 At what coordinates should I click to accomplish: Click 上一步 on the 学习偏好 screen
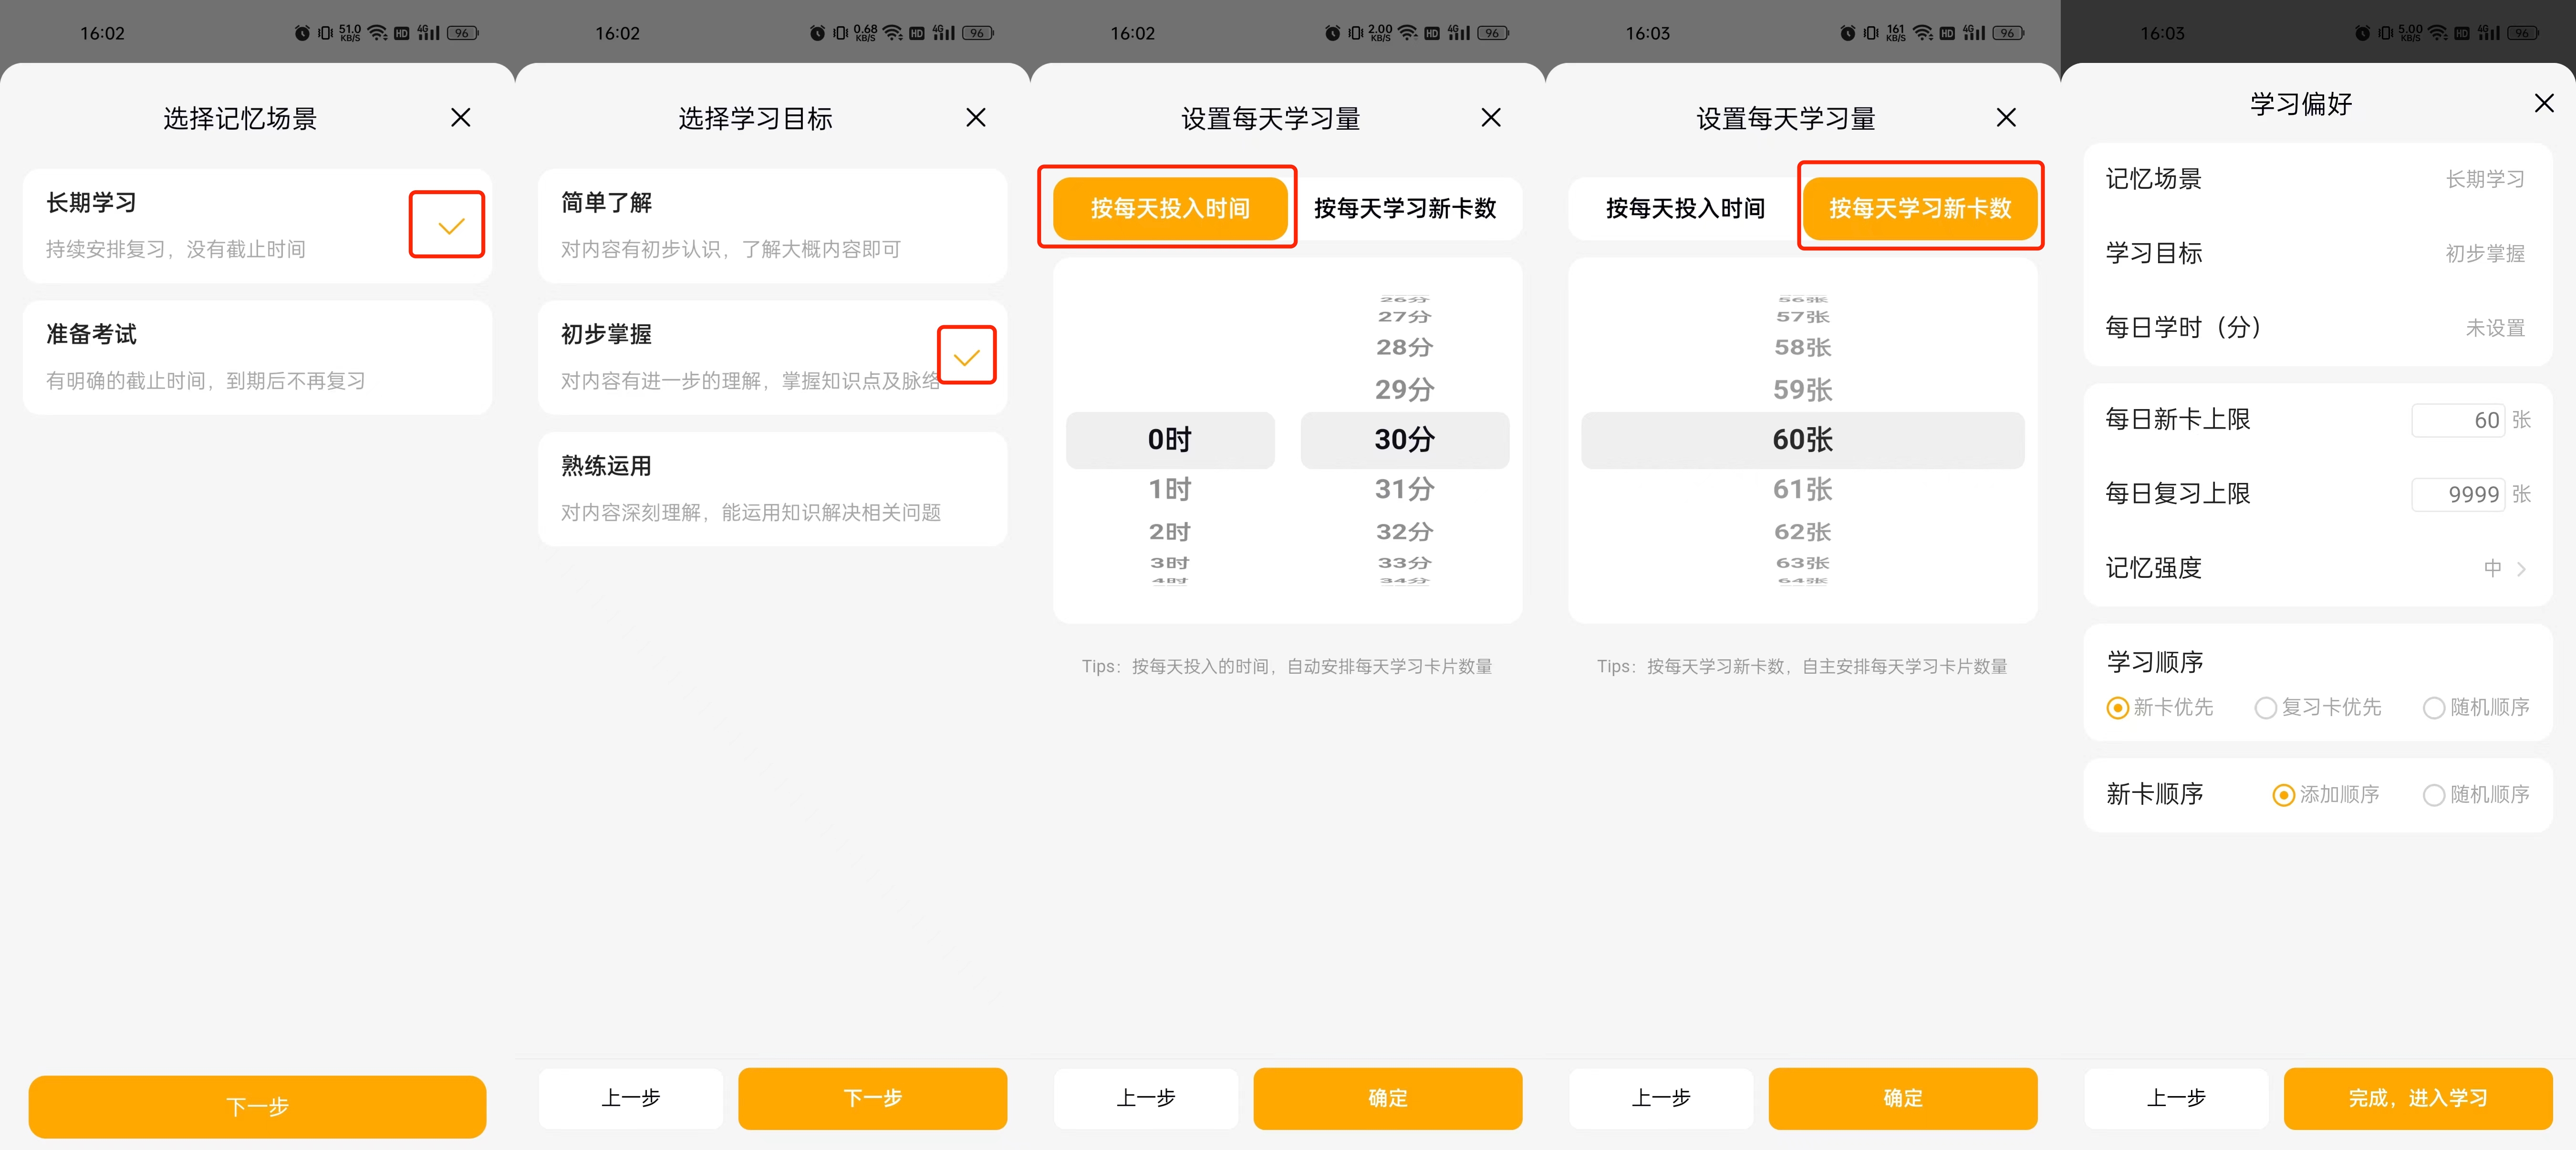(2175, 1098)
